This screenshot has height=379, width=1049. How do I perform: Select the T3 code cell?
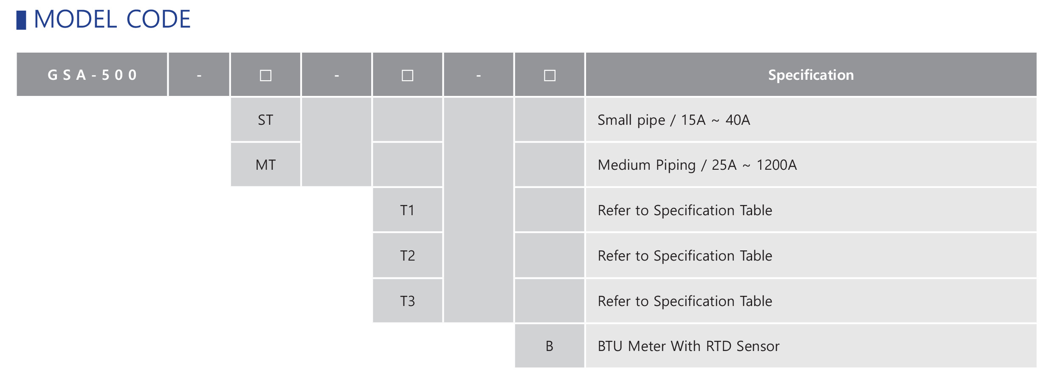click(x=407, y=301)
